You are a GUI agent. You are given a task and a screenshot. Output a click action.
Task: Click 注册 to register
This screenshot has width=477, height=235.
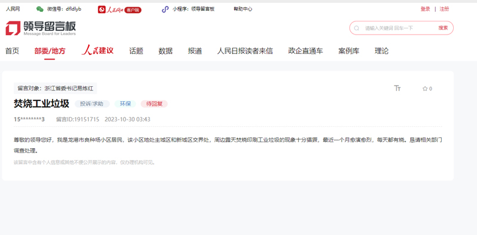click(444, 9)
